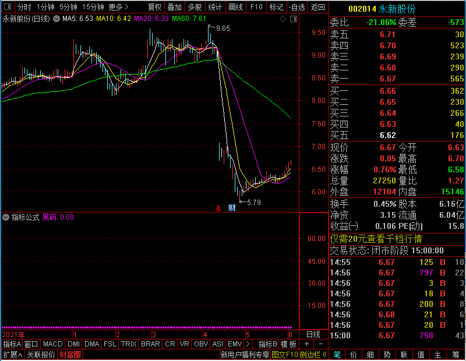Expand the 更多 periods dropdown
The height and width of the screenshot is (361, 466).
click(x=118, y=7)
